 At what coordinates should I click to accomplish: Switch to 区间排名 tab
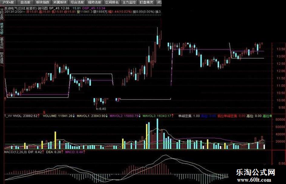click(x=112, y=2)
